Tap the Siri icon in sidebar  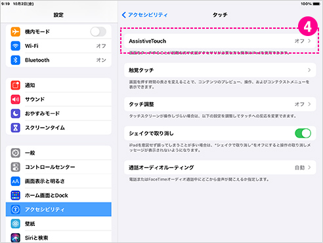coord(16,238)
